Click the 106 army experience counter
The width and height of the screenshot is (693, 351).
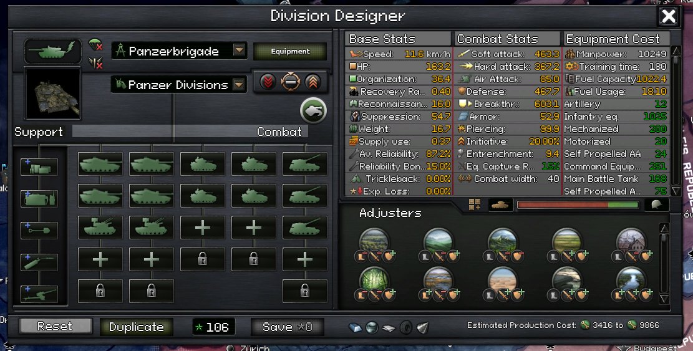point(213,327)
